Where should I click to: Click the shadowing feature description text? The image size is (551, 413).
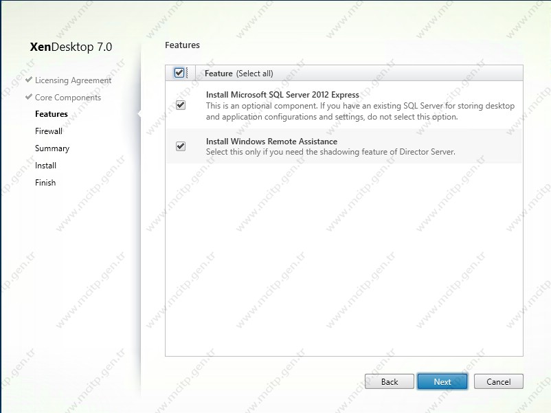click(330, 152)
